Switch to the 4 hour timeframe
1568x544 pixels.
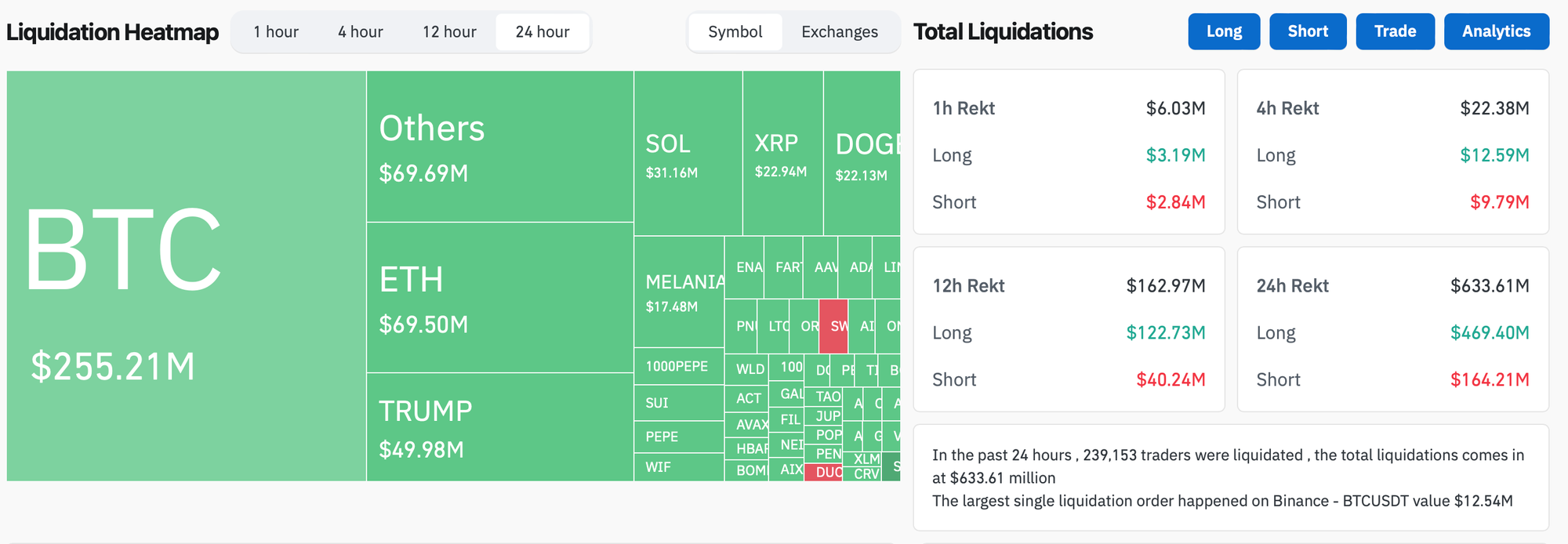tap(361, 32)
